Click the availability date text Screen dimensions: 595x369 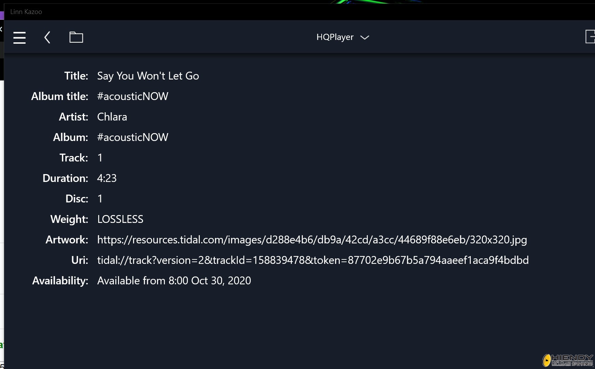pos(174,281)
